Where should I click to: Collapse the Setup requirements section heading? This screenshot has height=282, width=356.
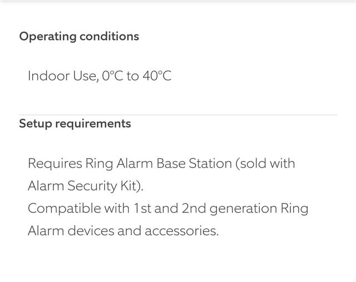point(75,124)
